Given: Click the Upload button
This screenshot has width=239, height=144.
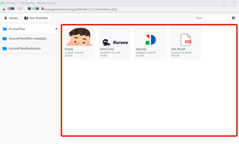Looking at the screenshot, I should 11,18.
